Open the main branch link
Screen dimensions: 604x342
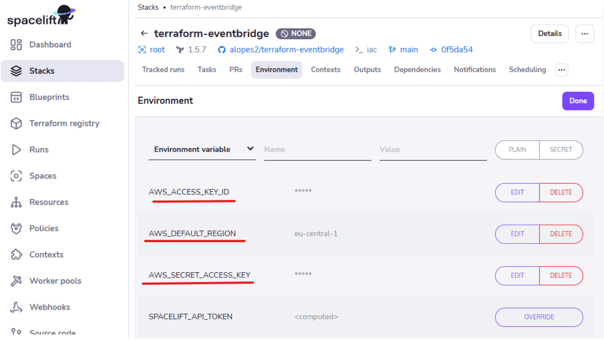(x=409, y=50)
